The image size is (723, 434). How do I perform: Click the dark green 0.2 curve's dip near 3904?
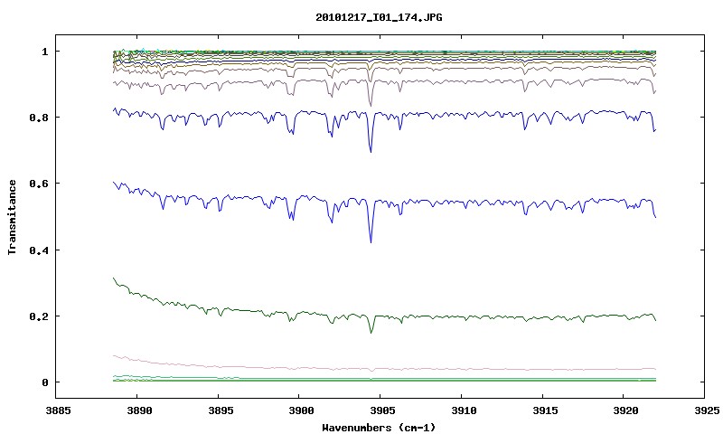pyautogui.click(x=371, y=331)
